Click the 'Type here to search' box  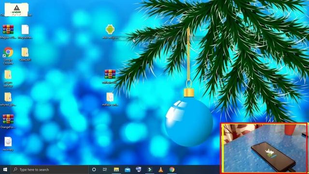click(x=49, y=170)
